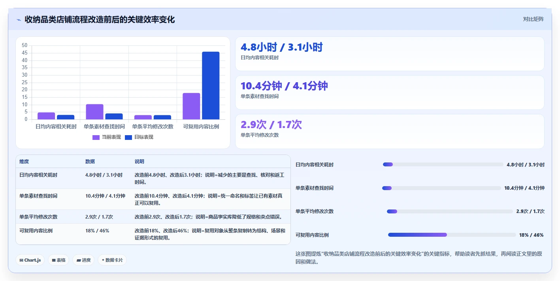This screenshot has height=281, width=560.
Task: Click table cell 2.9次 / 1.7次
Action: (x=99, y=217)
